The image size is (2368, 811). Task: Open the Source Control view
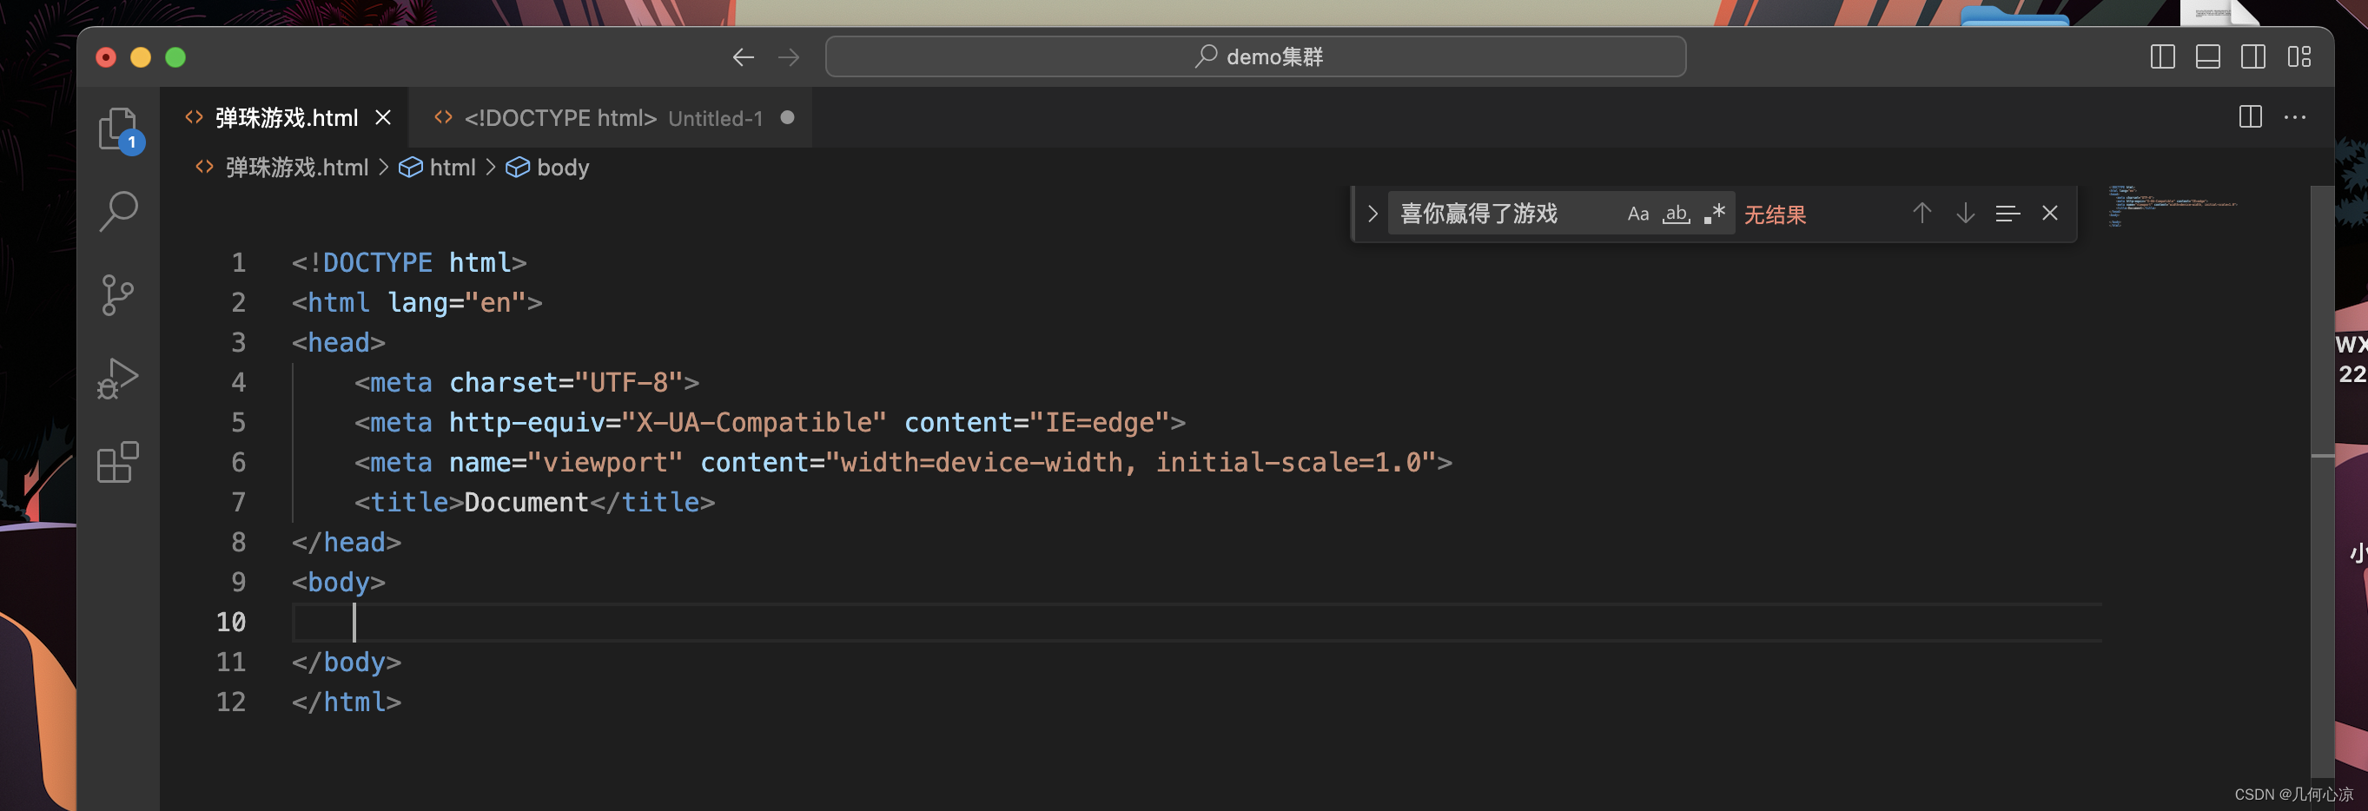click(x=117, y=295)
